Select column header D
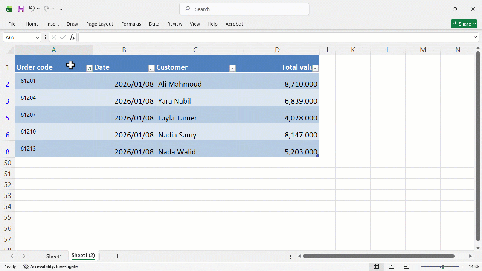Image resolution: width=482 pixels, height=271 pixels. pyautogui.click(x=278, y=50)
